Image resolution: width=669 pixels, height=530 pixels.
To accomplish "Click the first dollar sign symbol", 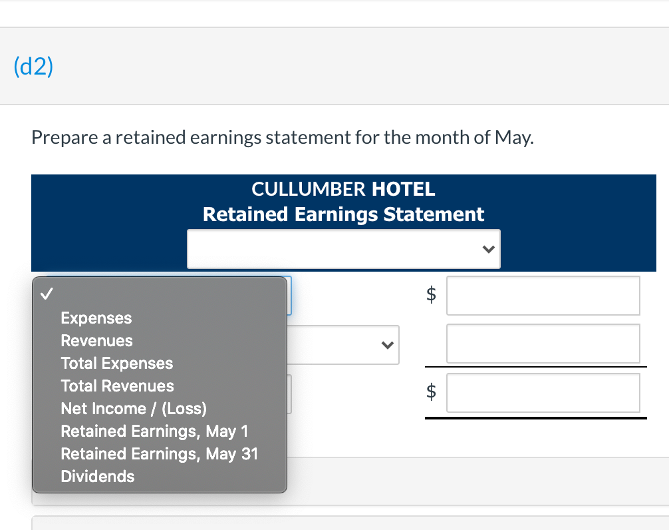I will click(432, 295).
